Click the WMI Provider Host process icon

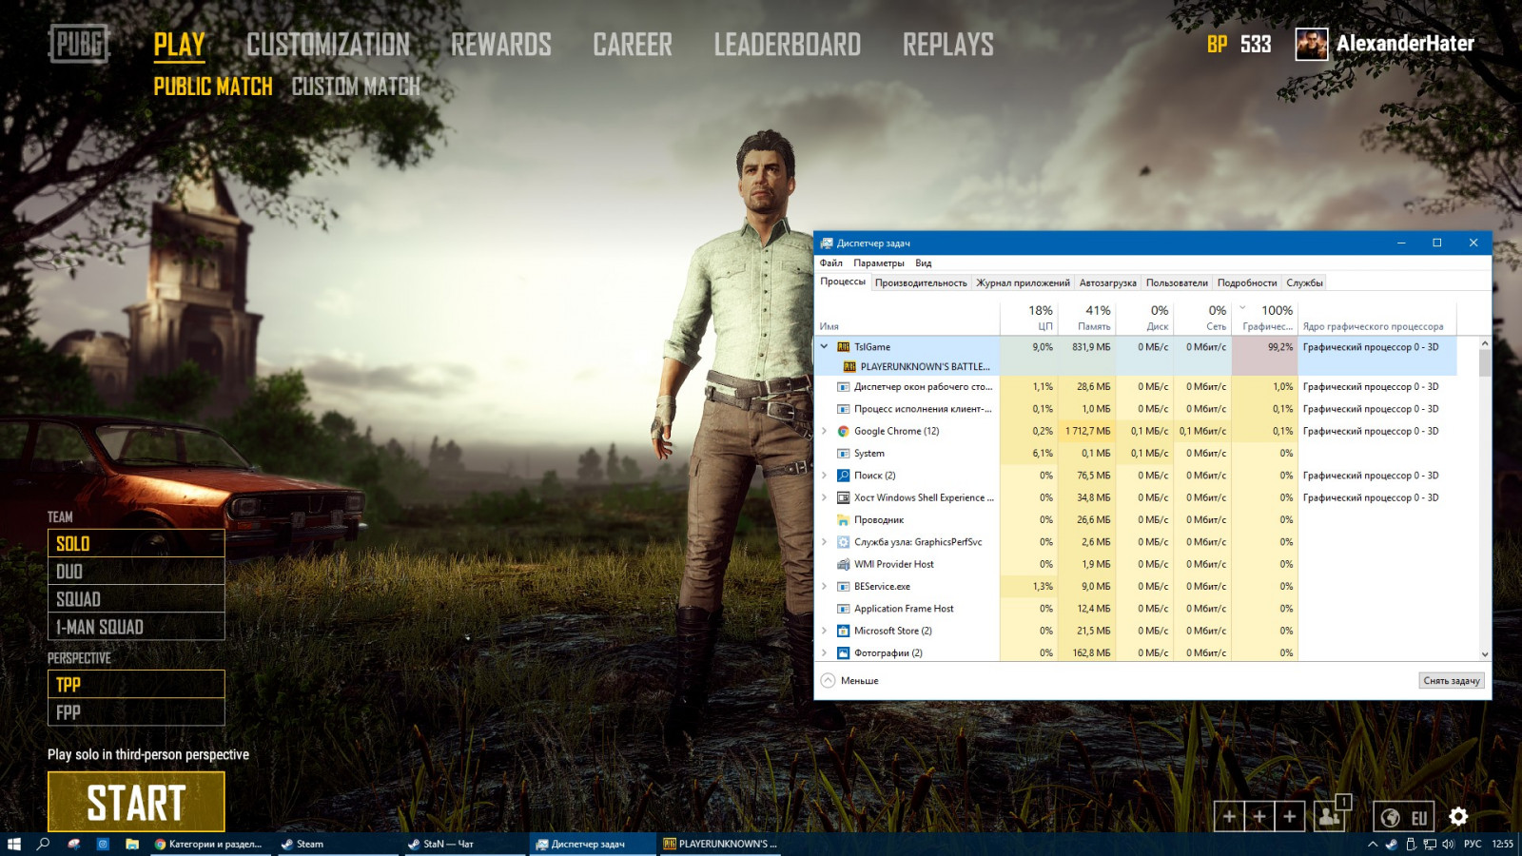(843, 564)
